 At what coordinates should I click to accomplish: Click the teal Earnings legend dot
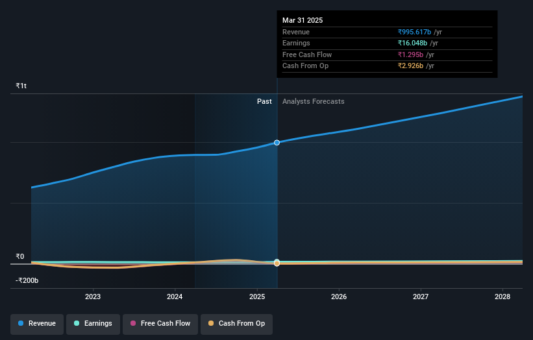(77, 323)
